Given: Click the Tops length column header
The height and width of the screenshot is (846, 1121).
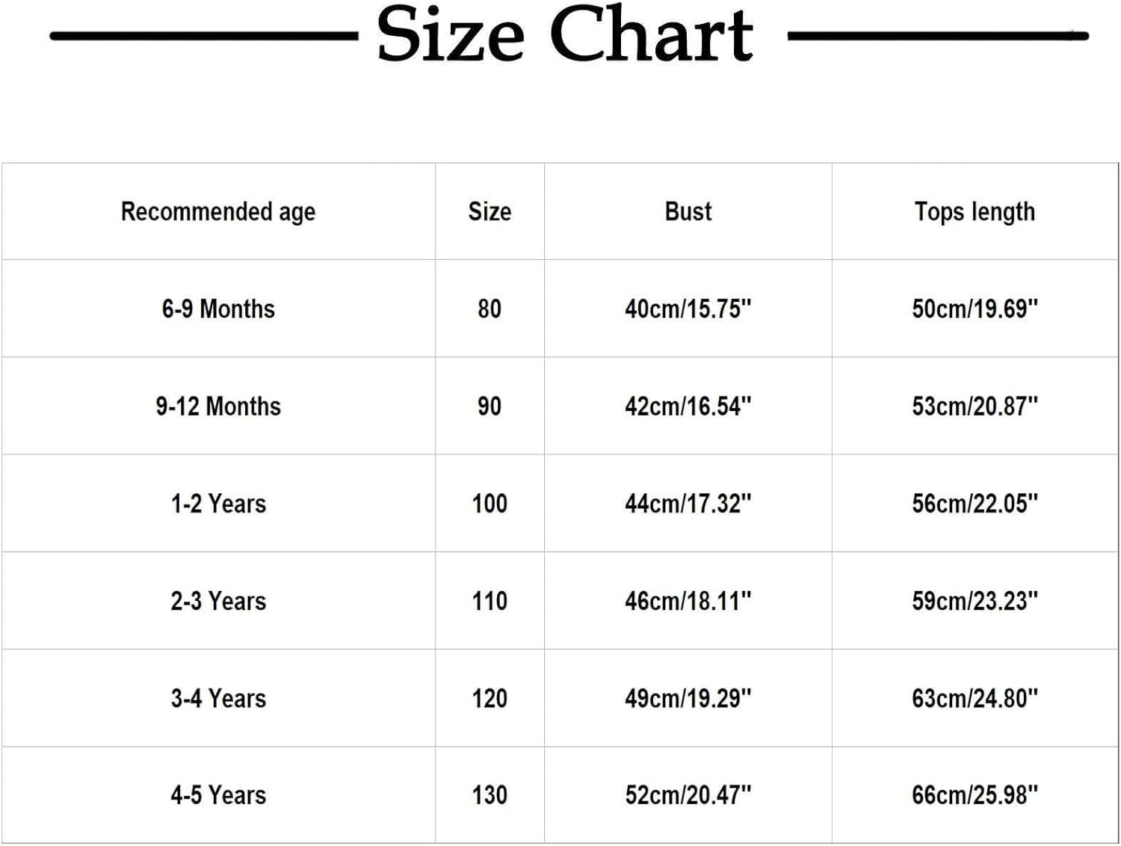Looking at the screenshot, I should click(975, 212).
